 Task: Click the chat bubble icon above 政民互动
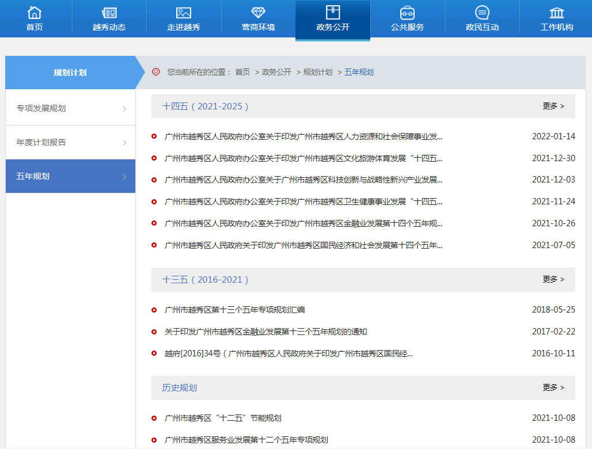[x=482, y=12]
